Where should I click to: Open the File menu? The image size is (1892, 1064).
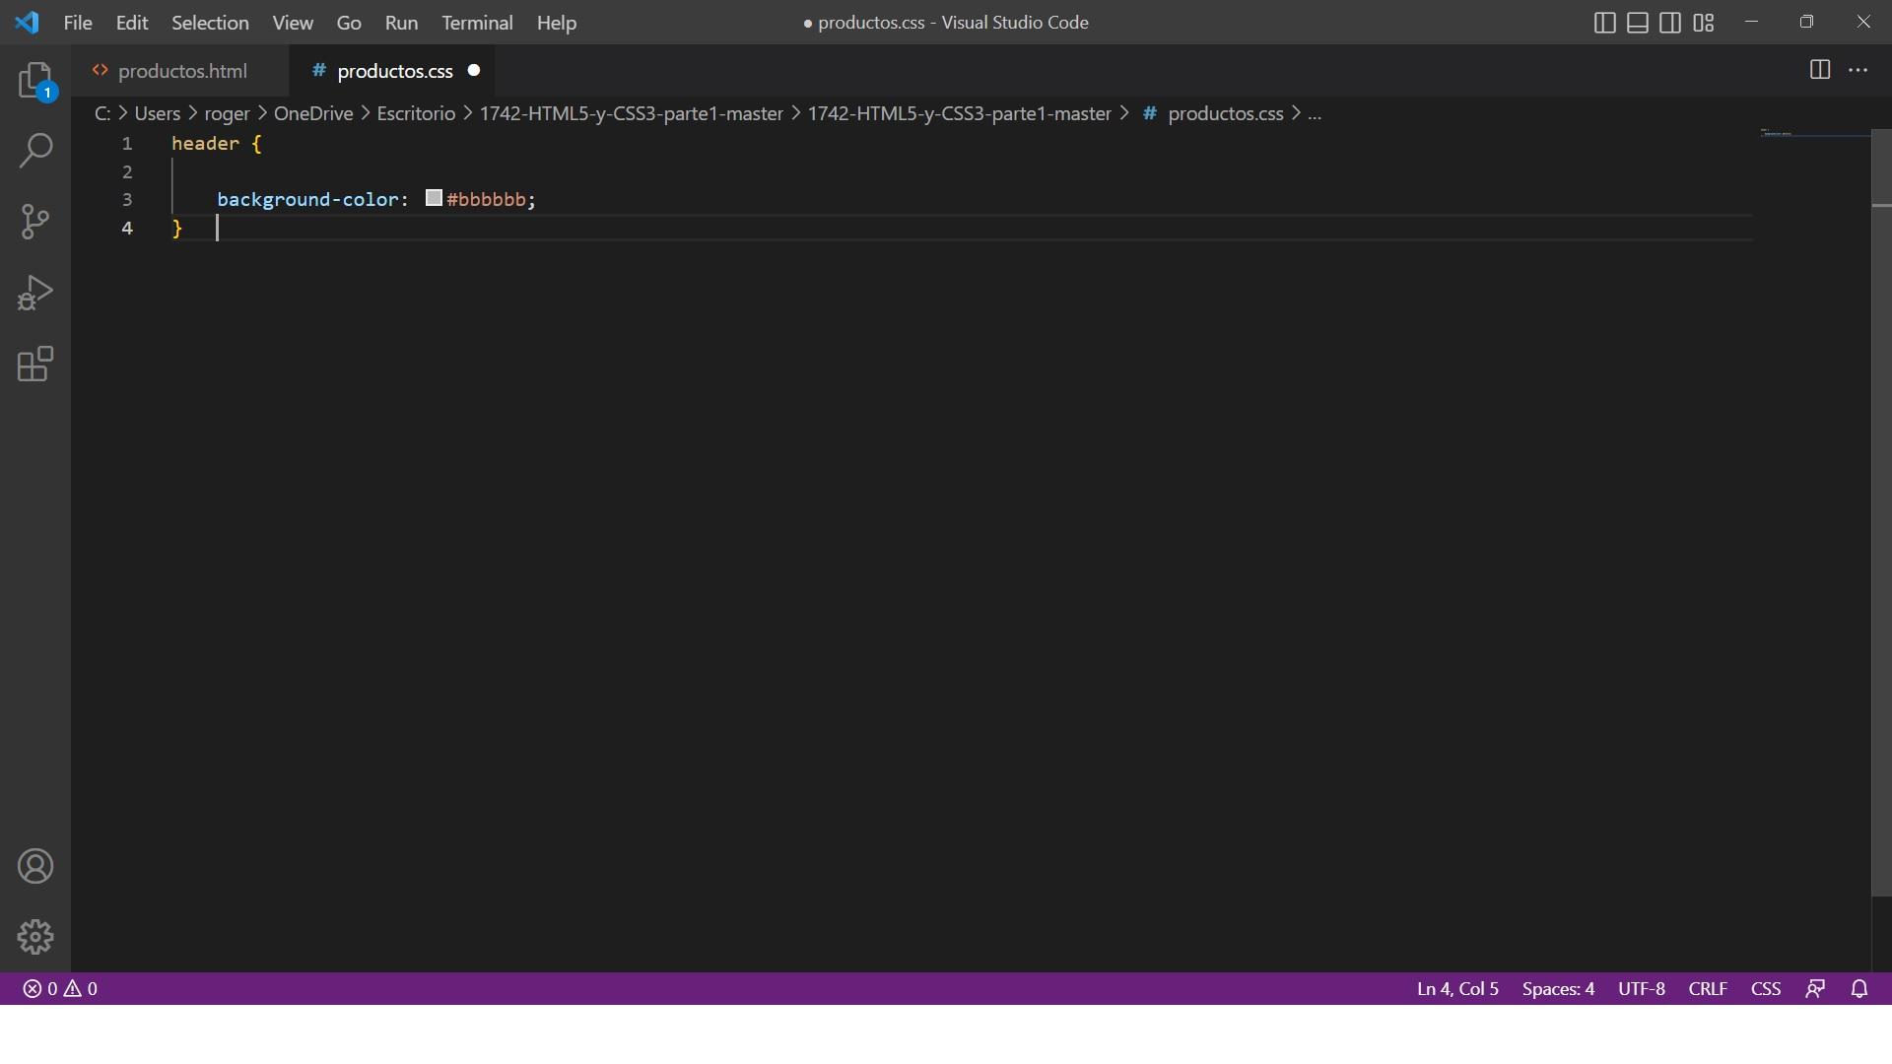click(x=77, y=22)
